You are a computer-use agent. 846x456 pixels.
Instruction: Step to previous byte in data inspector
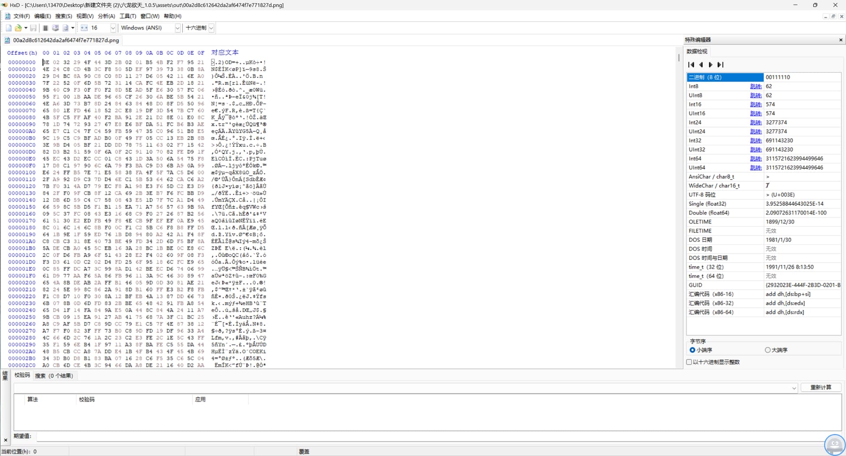[701, 65]
